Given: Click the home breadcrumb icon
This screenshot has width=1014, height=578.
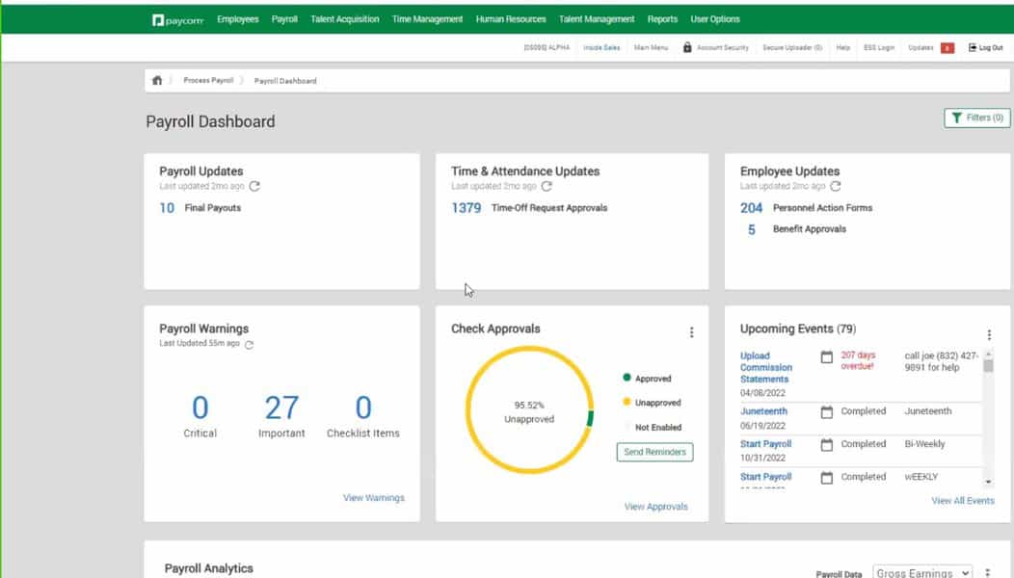Looking at the screenshot, I should [157, 80].
